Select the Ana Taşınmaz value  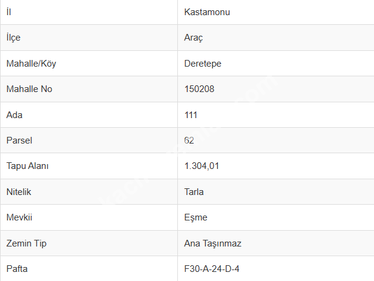pyautogui.click(x=213, y=243)
